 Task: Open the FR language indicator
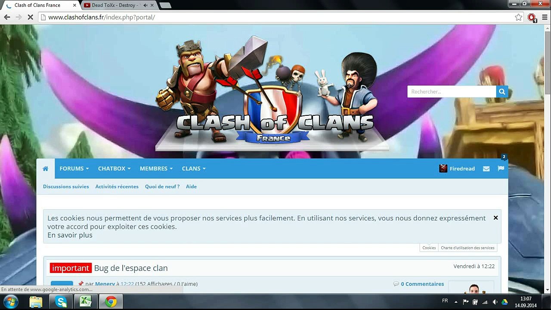pos(445,301)
